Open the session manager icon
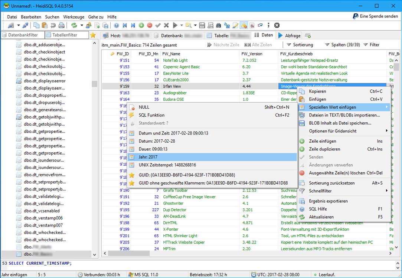 coord(11,25)
